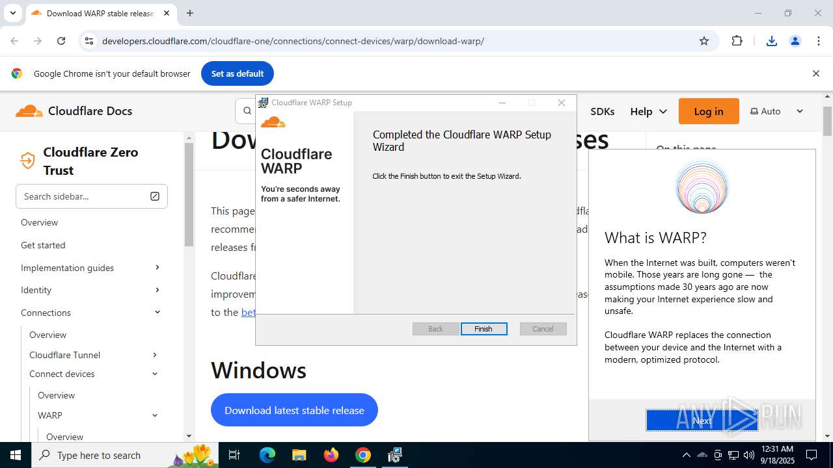Image resolution: width=833 pixels, height=468 pixels.
Task: Open the Chrome three-dot menu
Action: tap(819, 41)
